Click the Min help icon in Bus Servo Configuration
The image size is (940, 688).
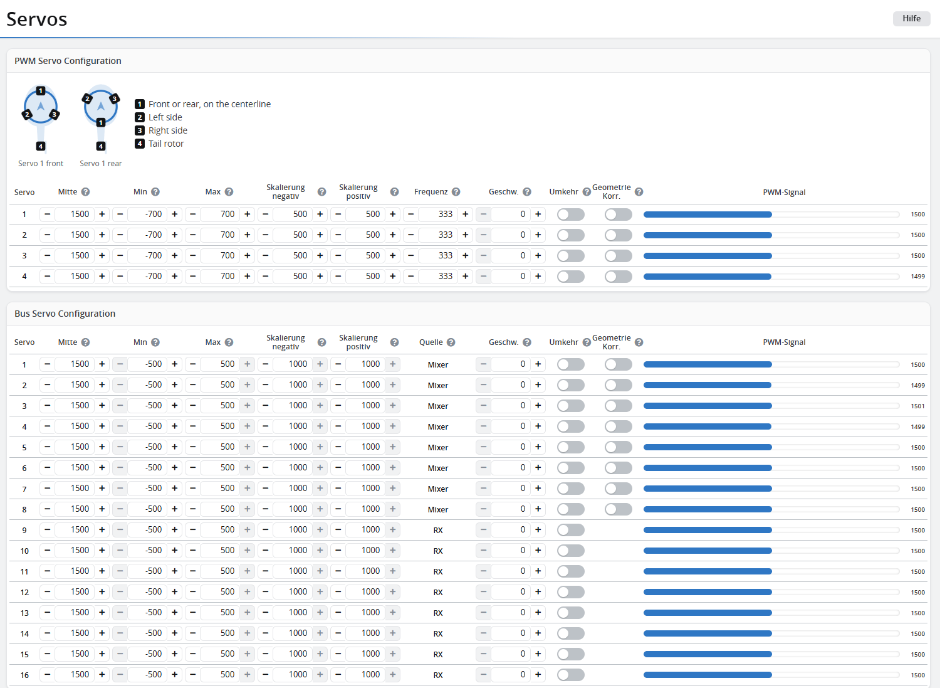[155, 342]
